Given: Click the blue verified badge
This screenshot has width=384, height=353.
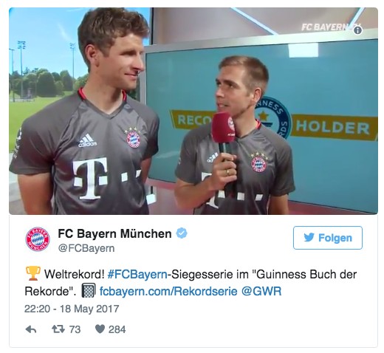Looking at the screenshot, I should [182, 233].
